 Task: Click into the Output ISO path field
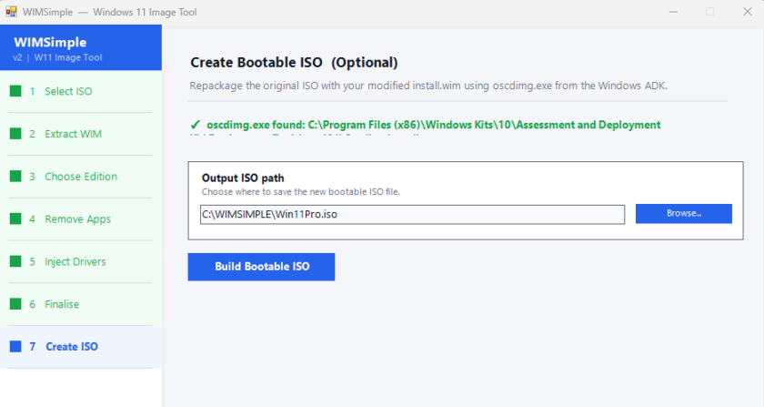click(x=412, y=214)
